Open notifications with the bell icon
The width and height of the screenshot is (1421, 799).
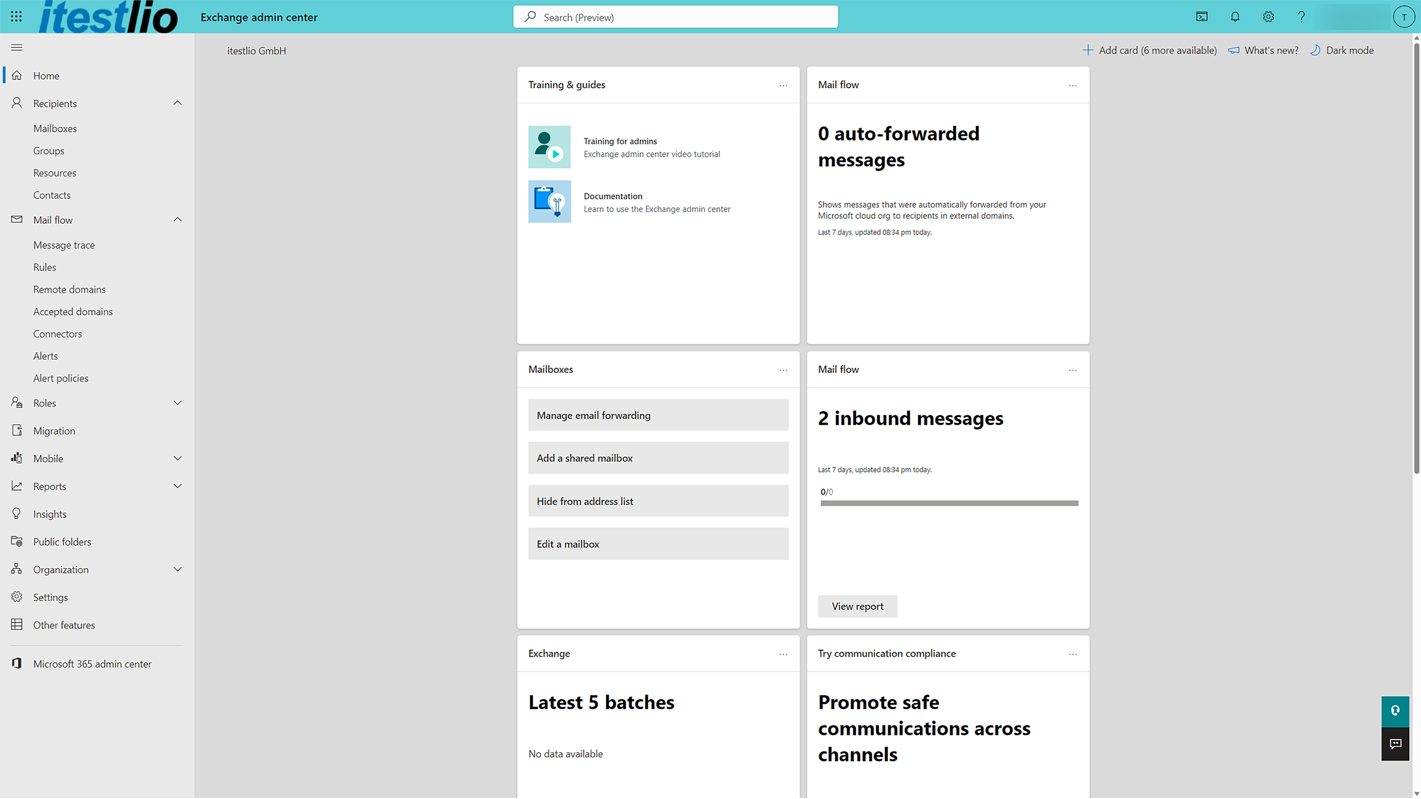pyautogui.click(x=1234, y=17)
